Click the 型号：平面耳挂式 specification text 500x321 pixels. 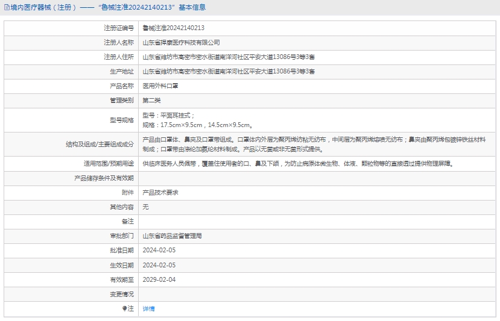(168, 115)
